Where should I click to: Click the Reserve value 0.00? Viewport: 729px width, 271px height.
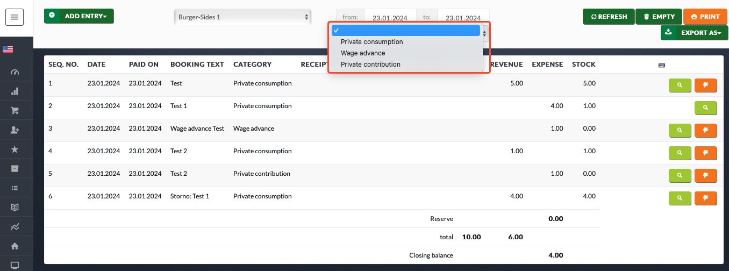pyautogui.click(x=556, y=219)
